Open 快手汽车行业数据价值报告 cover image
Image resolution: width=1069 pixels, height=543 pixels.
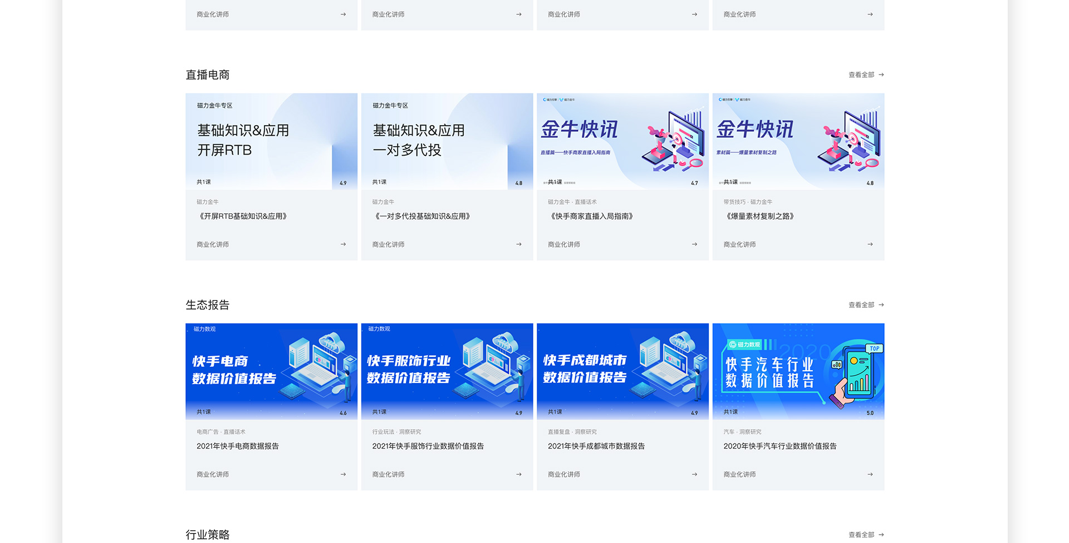pos(798,371)
